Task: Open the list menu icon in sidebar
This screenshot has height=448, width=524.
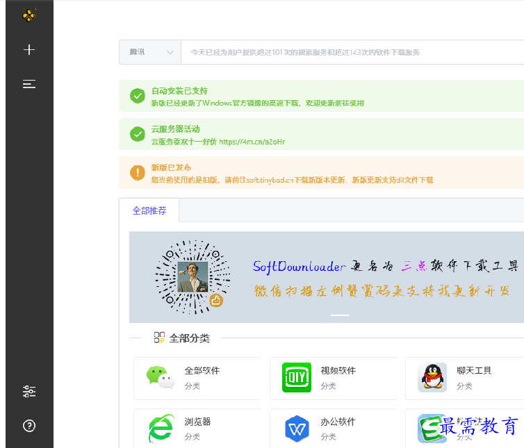Action: tap(29, 84)
